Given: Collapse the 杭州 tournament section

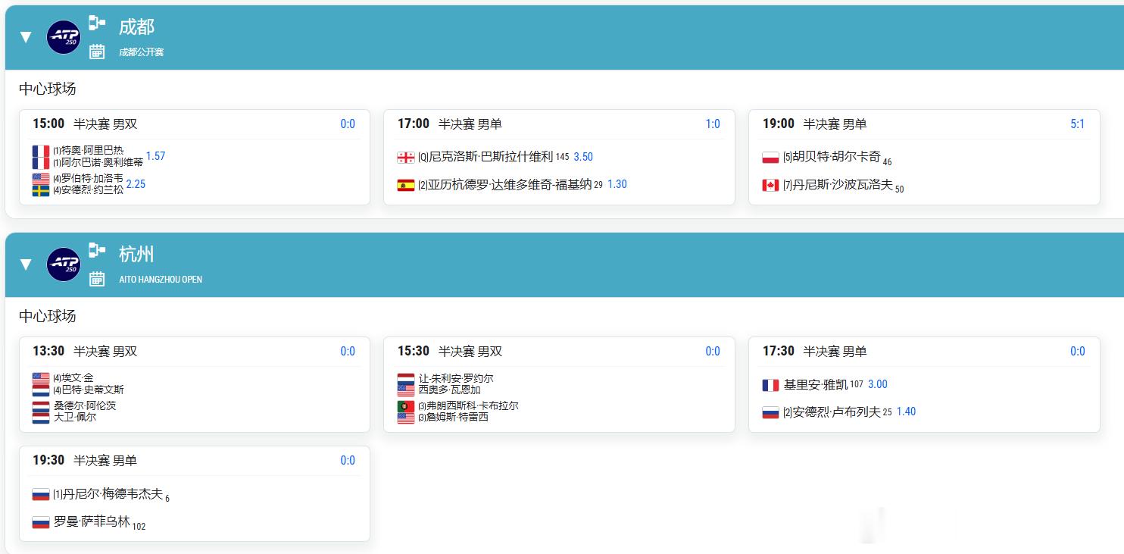Looking at the screenshot, I should pyautogui.click(x=26, y=264).
